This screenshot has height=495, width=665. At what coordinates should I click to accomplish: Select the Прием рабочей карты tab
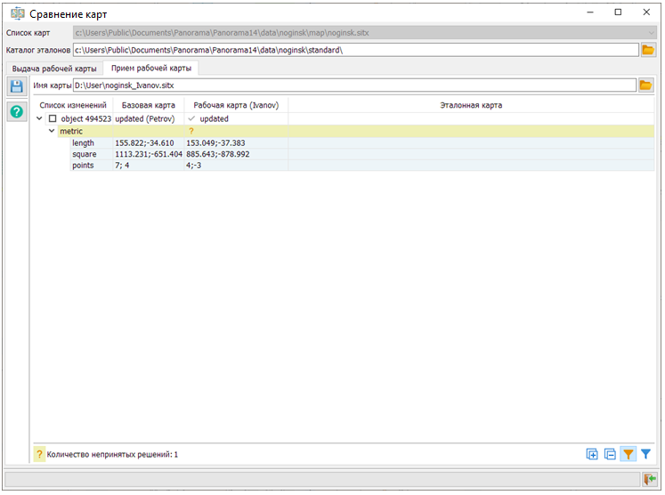tap(151, 68)
